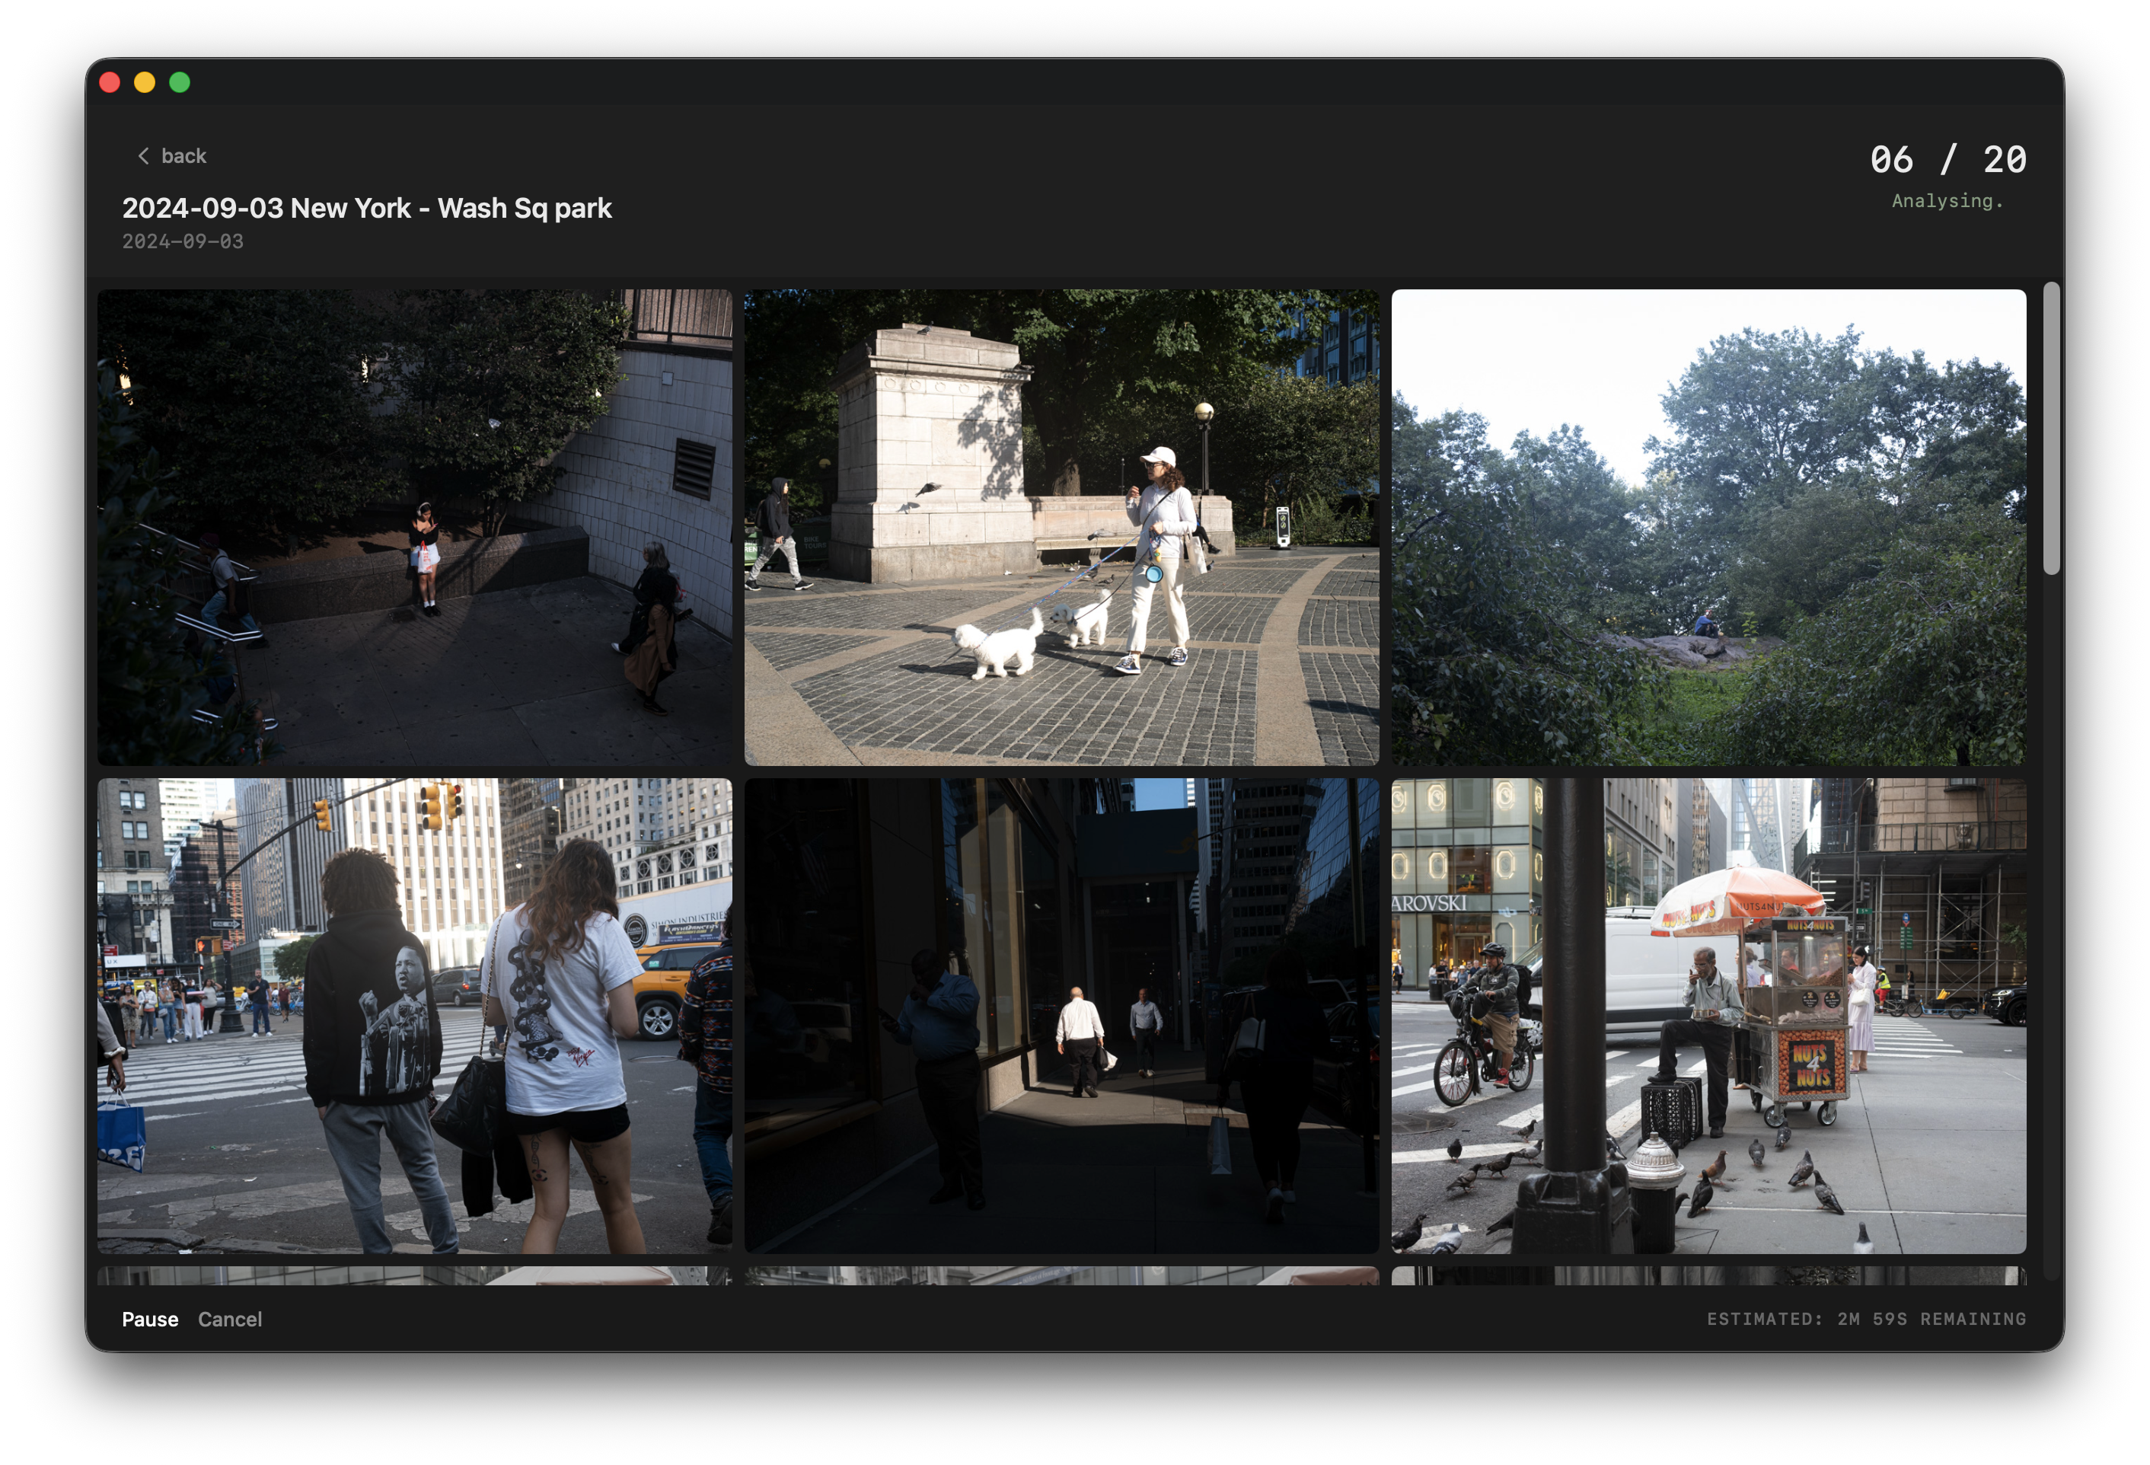Select the park trees and rock photo
Image resolution: width=2150 pixels, height=1465 pixels.
click(x=1708, y=527)
